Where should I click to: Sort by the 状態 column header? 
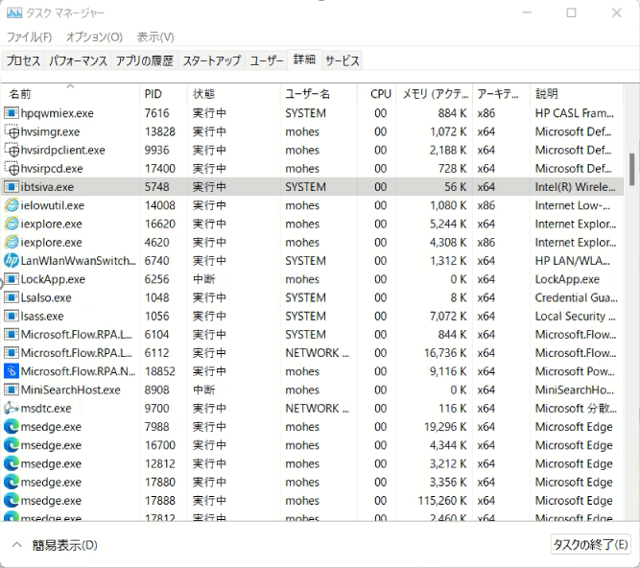click(234, 94)
